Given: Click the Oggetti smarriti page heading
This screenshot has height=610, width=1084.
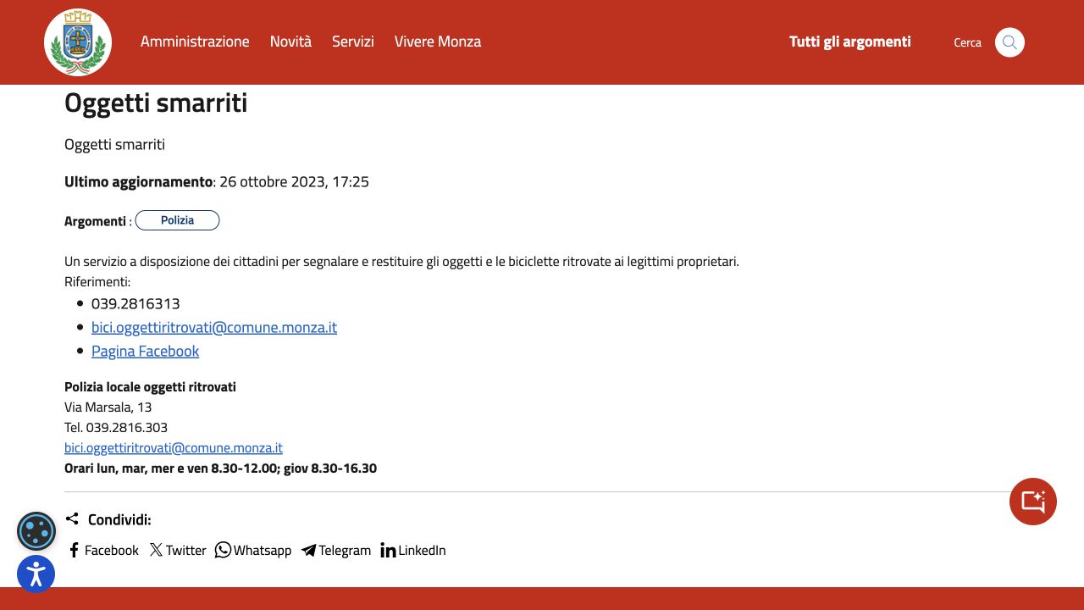Looking at the screenshot, I should coord(156,103).
